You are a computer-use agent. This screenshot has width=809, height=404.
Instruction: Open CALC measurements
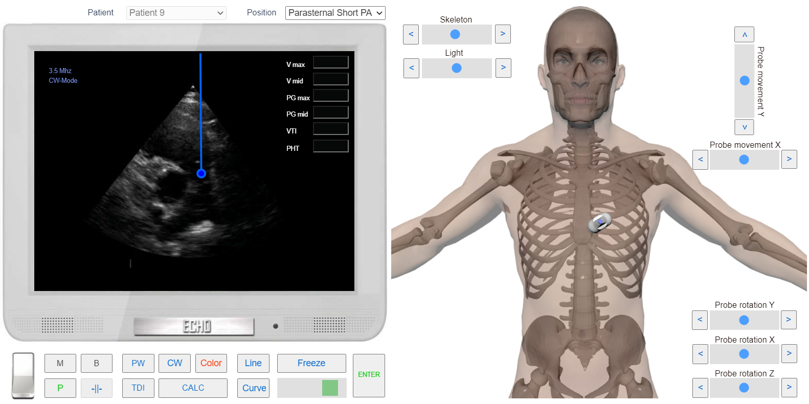coord(193,388)
